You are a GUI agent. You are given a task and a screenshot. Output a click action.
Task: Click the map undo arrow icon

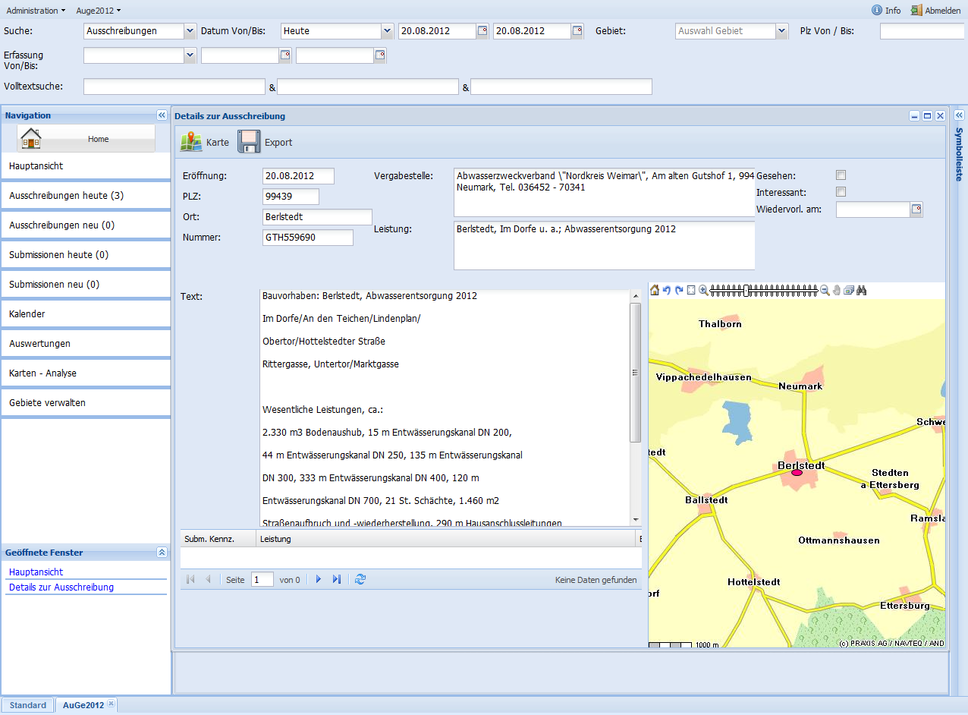[x=667, y=291]
